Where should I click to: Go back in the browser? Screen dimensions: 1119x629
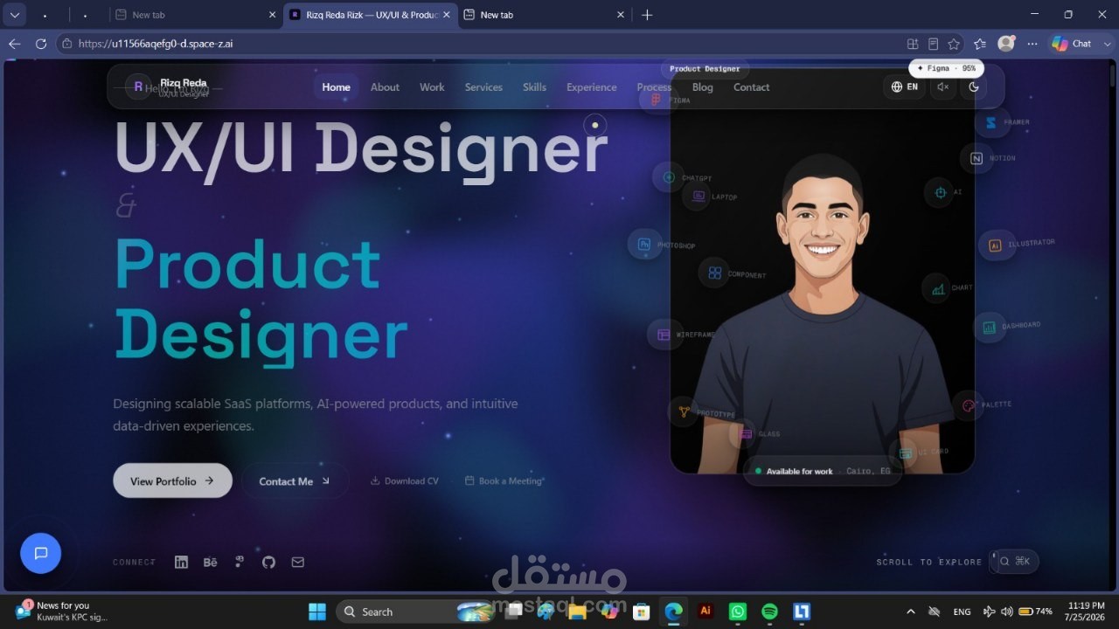click(x=14, y=44)
